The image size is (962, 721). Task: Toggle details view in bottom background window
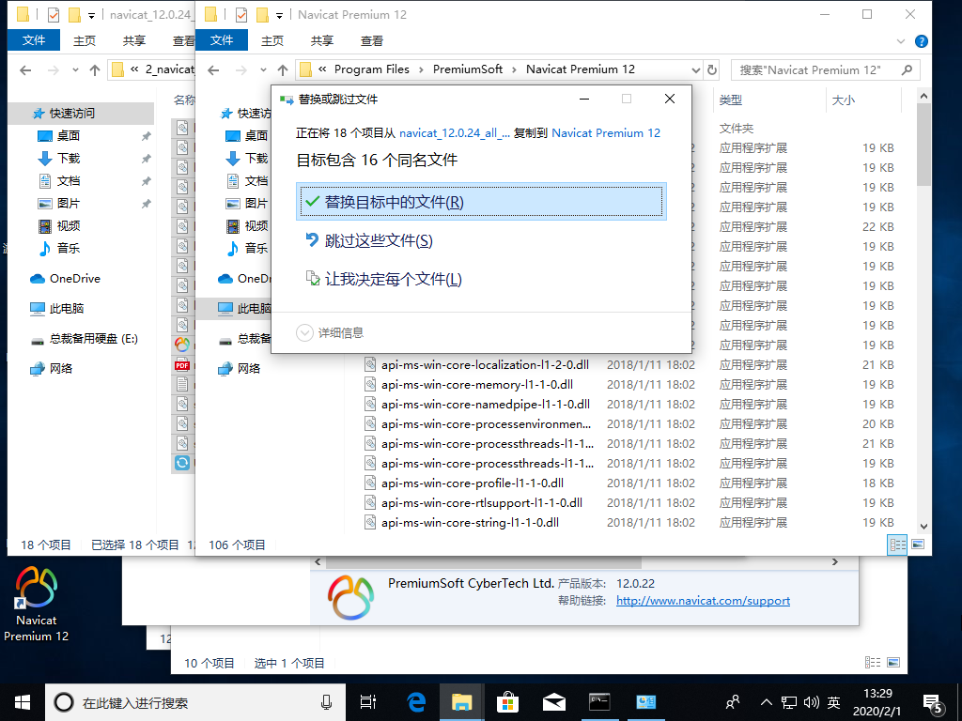click(x=873, y=662)
